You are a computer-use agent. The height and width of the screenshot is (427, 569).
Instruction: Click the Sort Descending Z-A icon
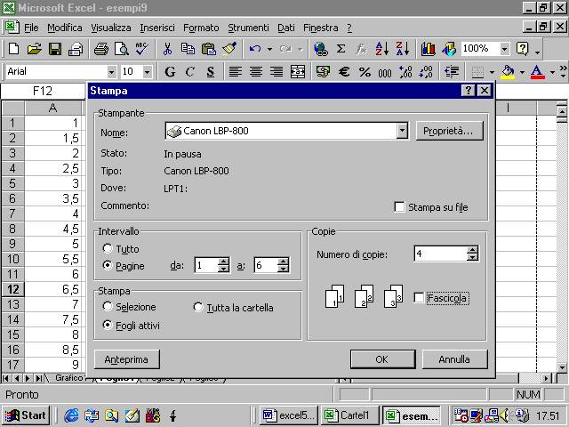[403, 49]
